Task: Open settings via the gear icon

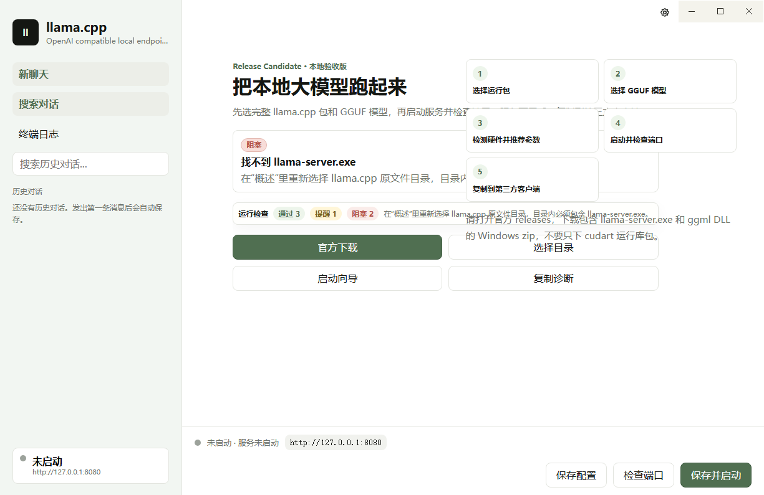Action: click(665, 12)
